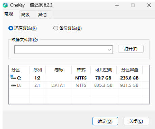Click the 关闭(C) button
Screen dimensions: 155x129
[136, 121]
